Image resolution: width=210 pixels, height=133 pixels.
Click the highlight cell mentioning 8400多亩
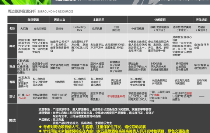click(160, 66)
